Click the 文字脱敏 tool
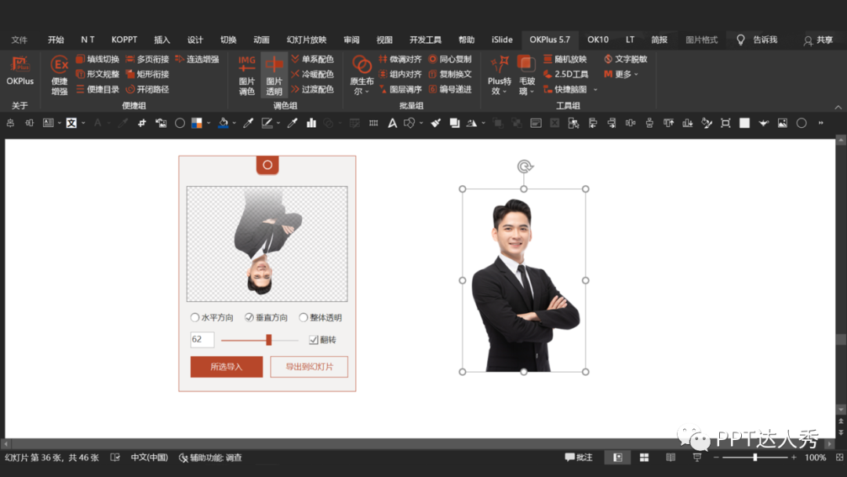Viewport: 847px width, 477px height. point(625,60)
